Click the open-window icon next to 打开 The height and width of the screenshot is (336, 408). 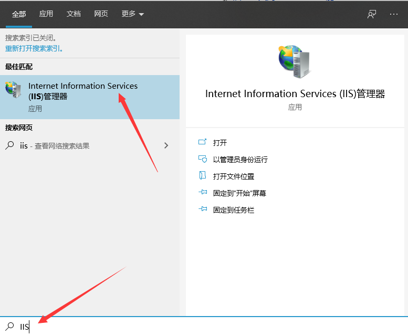pos(203,142)
